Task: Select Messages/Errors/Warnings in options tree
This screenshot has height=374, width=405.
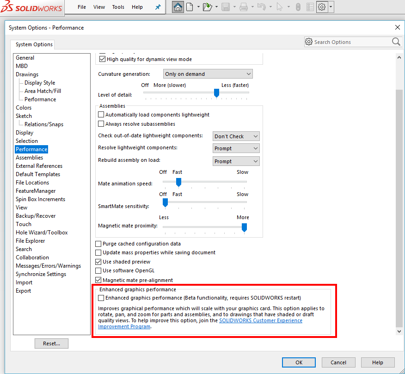Action: 48,266
